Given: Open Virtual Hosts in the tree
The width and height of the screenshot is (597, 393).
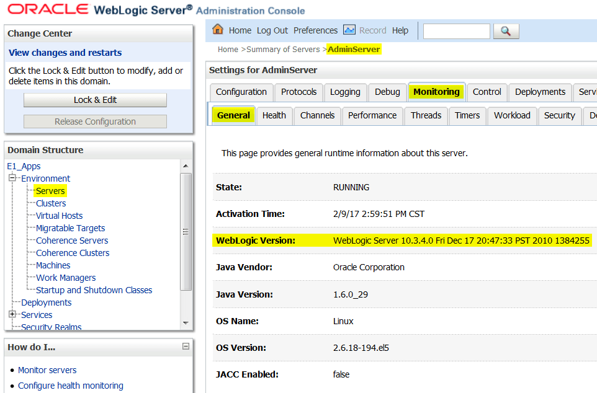Looking at the screenshot, I should coord(60,216).
